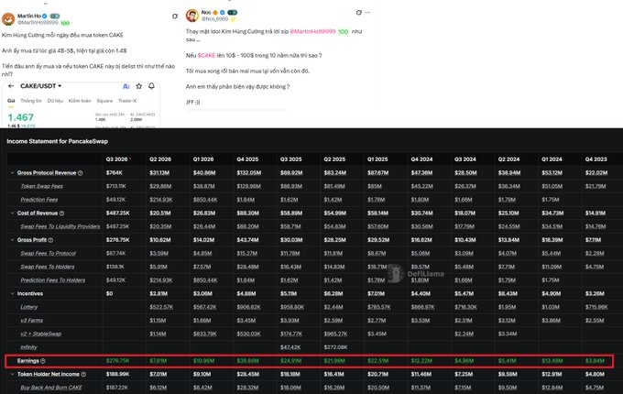
Task: Open the Token Swap Fees link
Action: 42,186
